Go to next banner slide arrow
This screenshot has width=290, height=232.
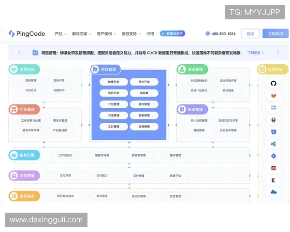click(278, 52)
